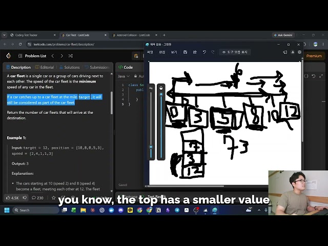Switch to the Description tab
The image size is (328, 246).
19,67
